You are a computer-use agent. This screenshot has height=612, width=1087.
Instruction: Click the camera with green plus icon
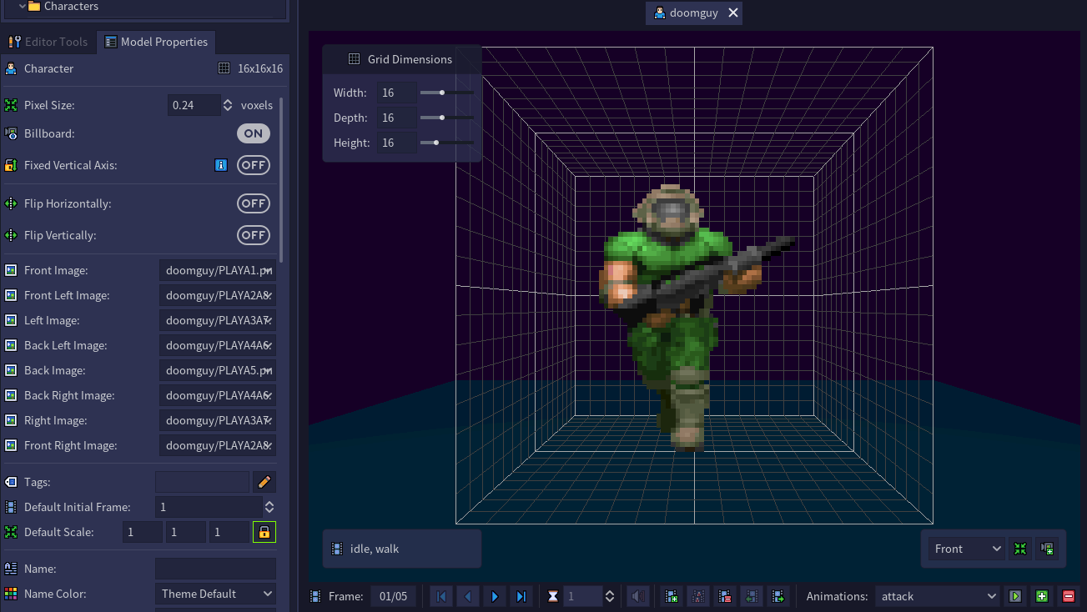coord(1047,549)
